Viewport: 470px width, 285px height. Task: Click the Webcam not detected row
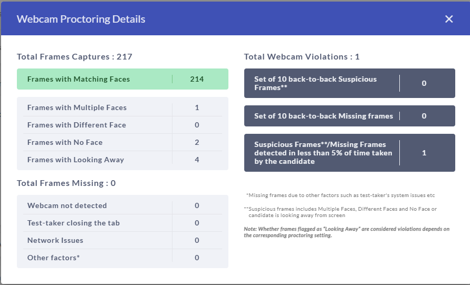pyautogui.click(x=122, y=205)
